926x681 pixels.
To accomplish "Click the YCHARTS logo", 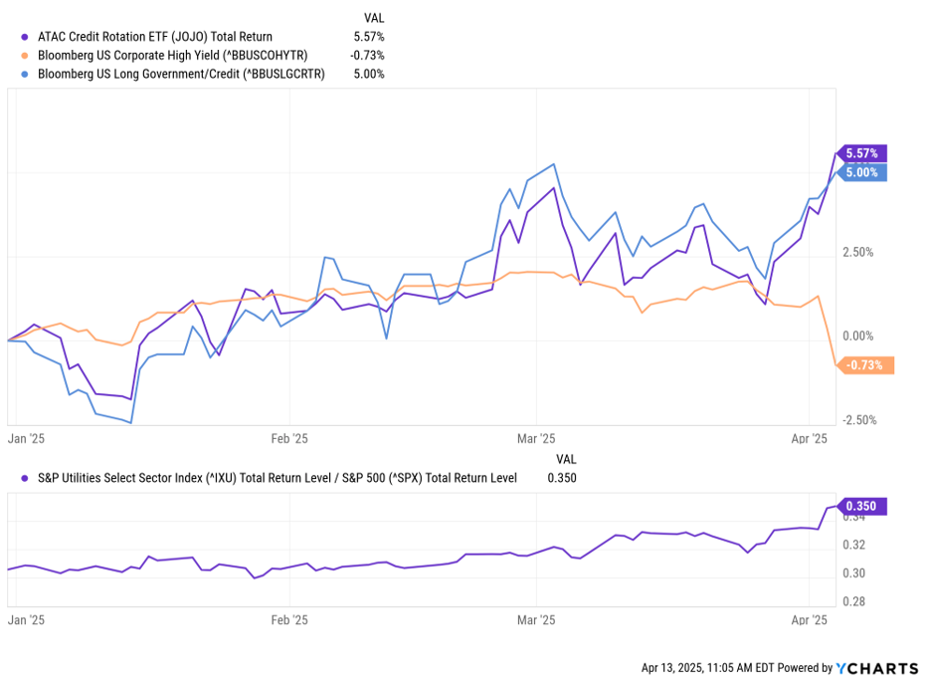I will tap(877, 669).
